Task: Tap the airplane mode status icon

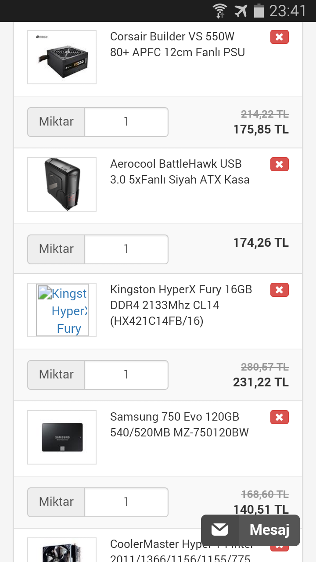Action: pyautogui.click(x=241, y=11)
